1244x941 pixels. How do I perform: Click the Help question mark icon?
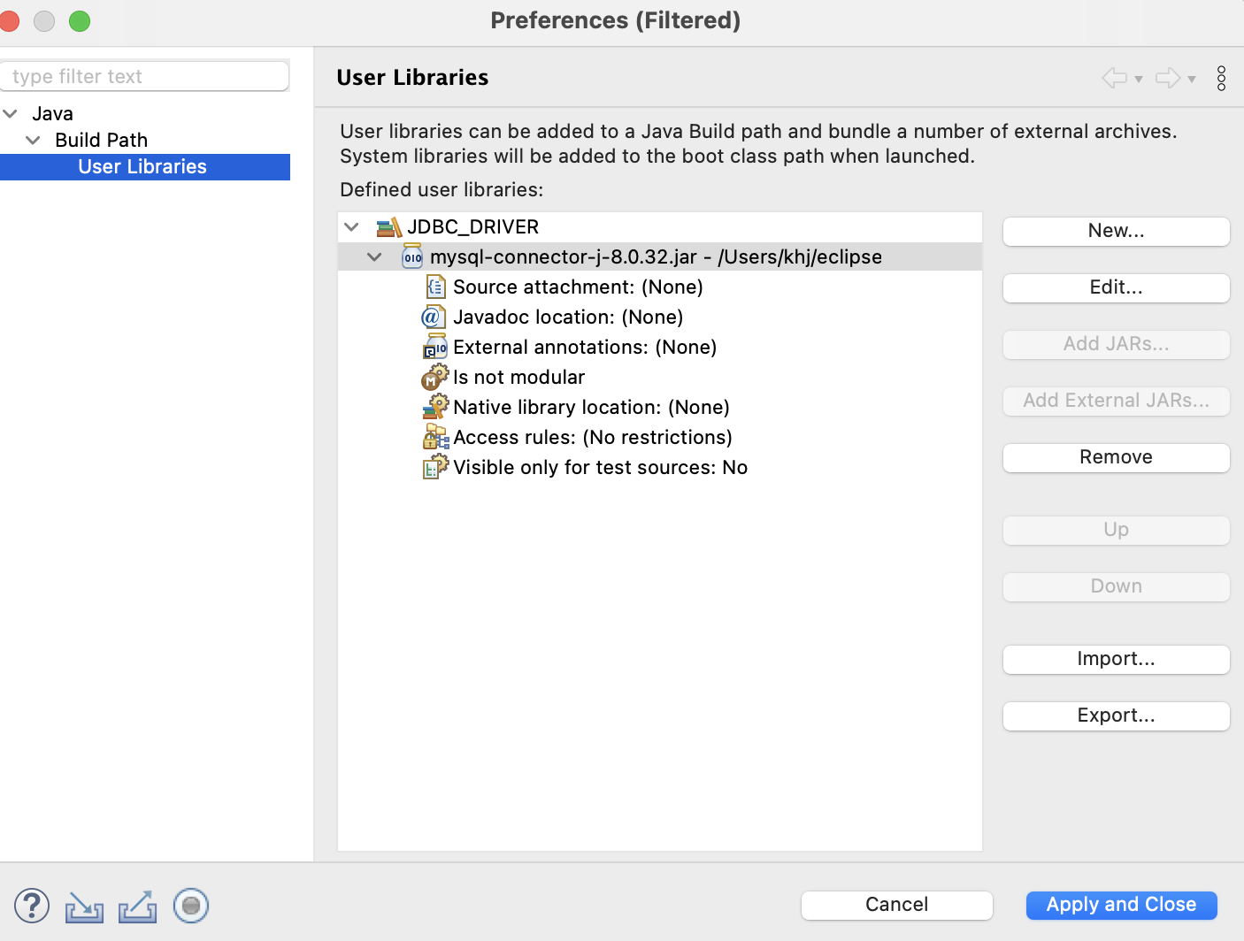tap(32, 906)
